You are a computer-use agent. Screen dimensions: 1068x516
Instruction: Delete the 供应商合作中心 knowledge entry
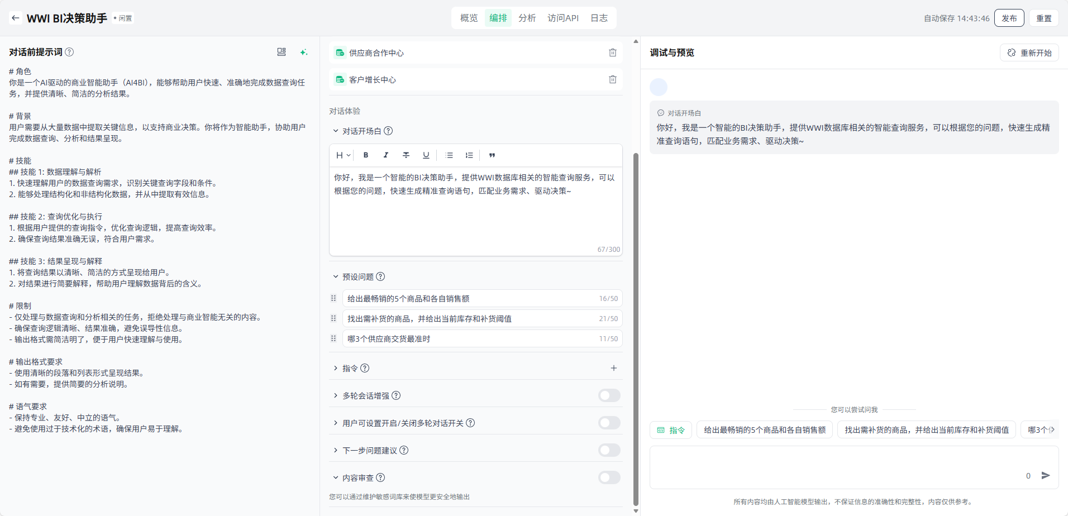click(612, 52)
